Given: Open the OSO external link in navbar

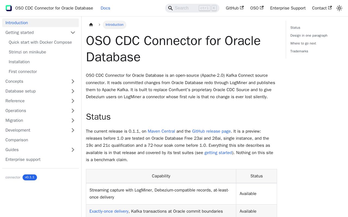Looking at the screenshot, I should coord(257,8).
